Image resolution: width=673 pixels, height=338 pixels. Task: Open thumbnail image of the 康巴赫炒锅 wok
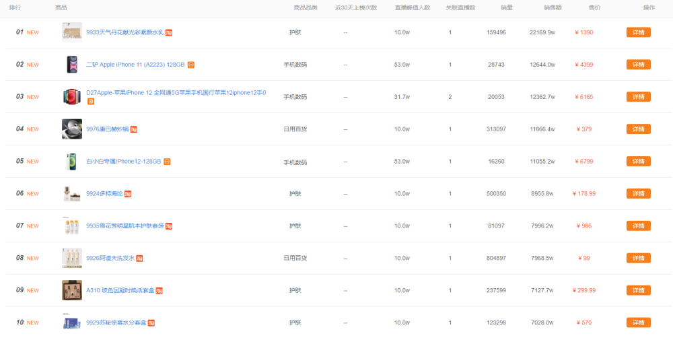pos(72,129)
